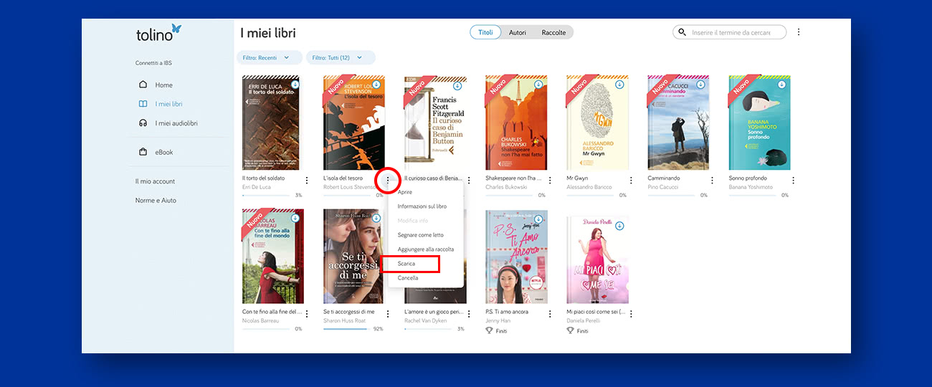Open the Norme e Aiuto link

click(x=156, y=201)
